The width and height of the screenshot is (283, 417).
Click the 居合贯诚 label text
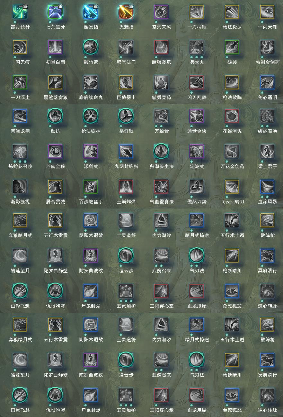tap(56, 202)
